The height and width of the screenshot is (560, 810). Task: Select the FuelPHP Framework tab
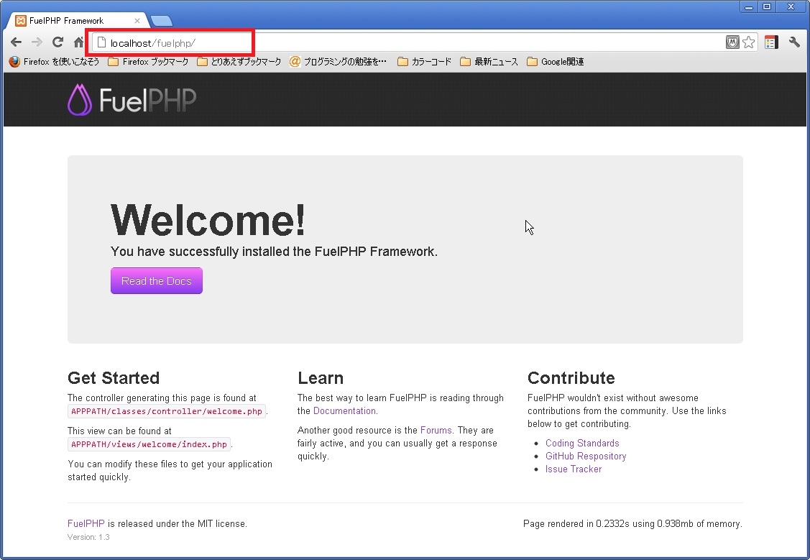coord(78,21)
